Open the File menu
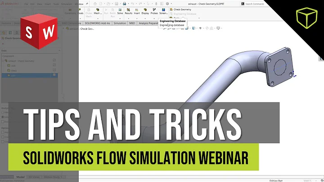The height and width of the screenshot is (182, 324). [x=26, y=4]
